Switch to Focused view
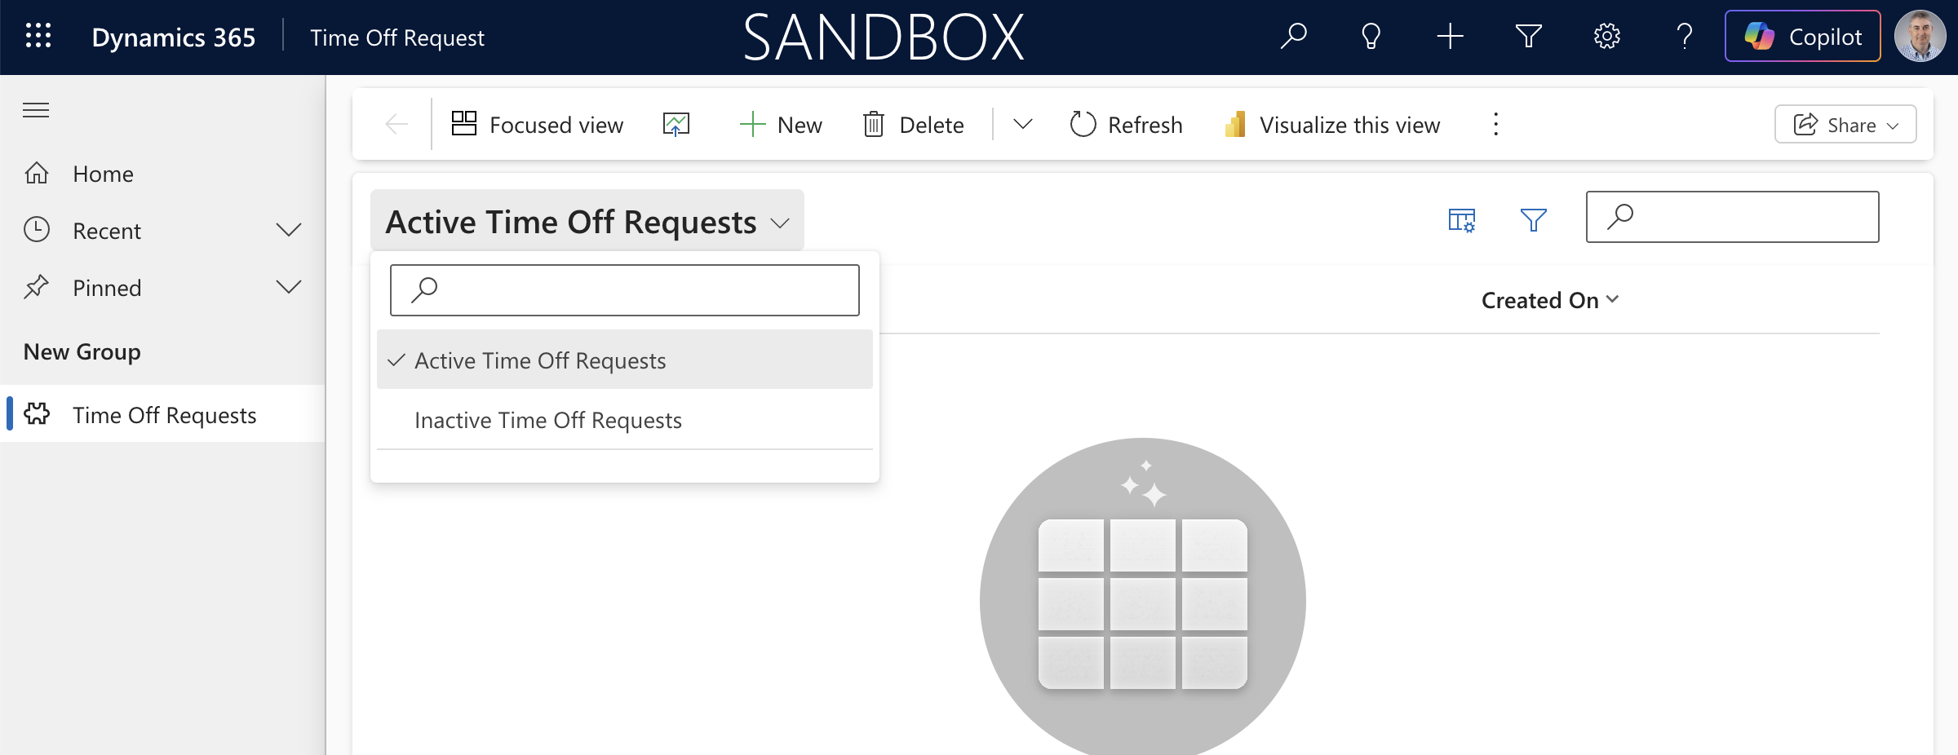 [x=537, y=125]
